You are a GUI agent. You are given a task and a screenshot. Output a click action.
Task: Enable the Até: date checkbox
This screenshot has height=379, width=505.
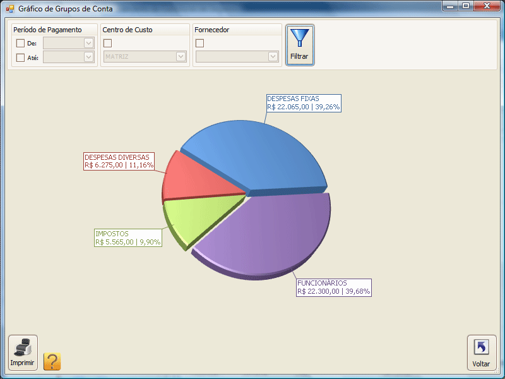(x=20, y=57)
